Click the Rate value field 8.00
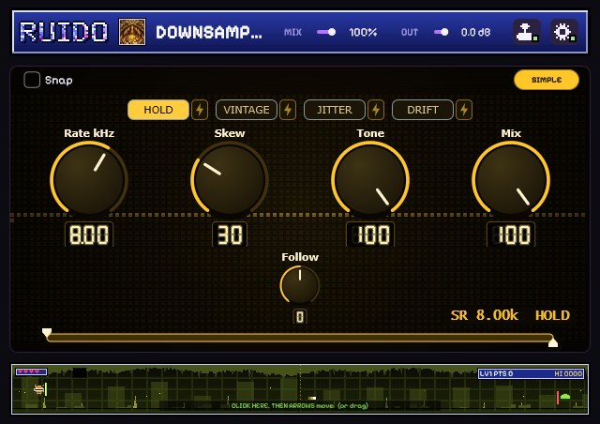 click(89, 235)
